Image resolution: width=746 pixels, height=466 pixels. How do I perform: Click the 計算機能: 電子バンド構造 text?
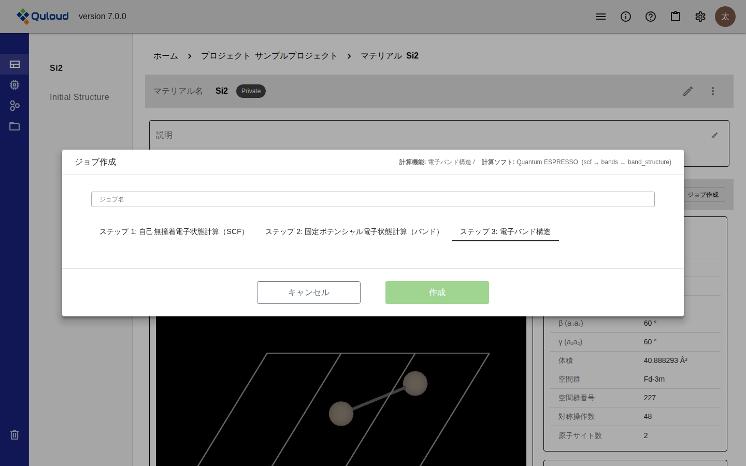437,162
